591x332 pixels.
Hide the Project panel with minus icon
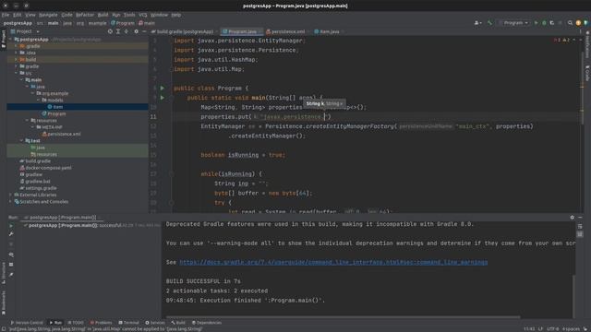click(144, 31)
